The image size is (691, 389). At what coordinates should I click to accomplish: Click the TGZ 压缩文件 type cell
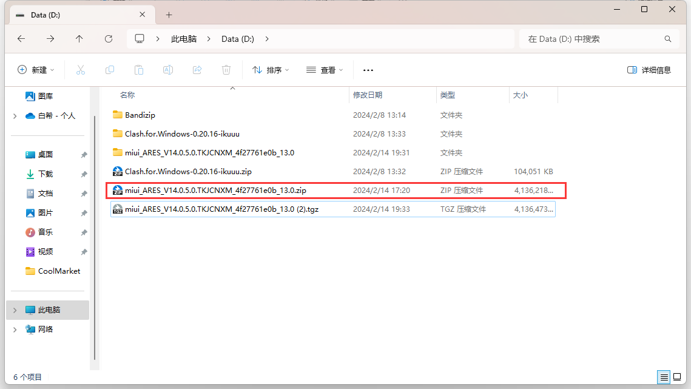coord(463,209)
